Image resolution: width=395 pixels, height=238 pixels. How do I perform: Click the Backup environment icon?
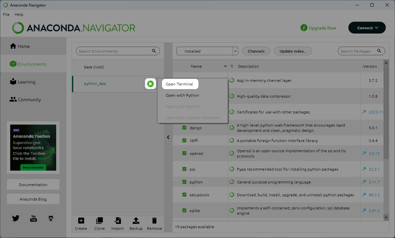[x=136, y=221]
